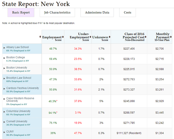Click '60.1% Employed in NY' under Columbia
Image resolution: width=174 pixels, height=139 pixels.
(18, 115)
